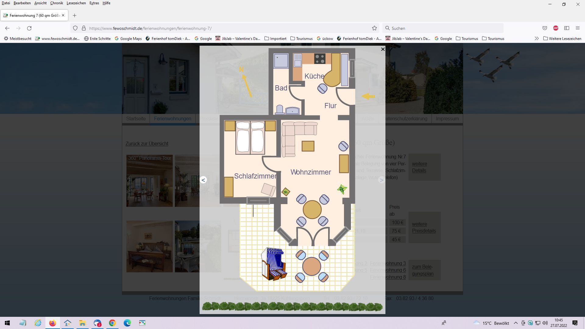Save page to Pocket
Image resolution: width=585 pixels, height=329 pixels.
(x=545, y=28)
